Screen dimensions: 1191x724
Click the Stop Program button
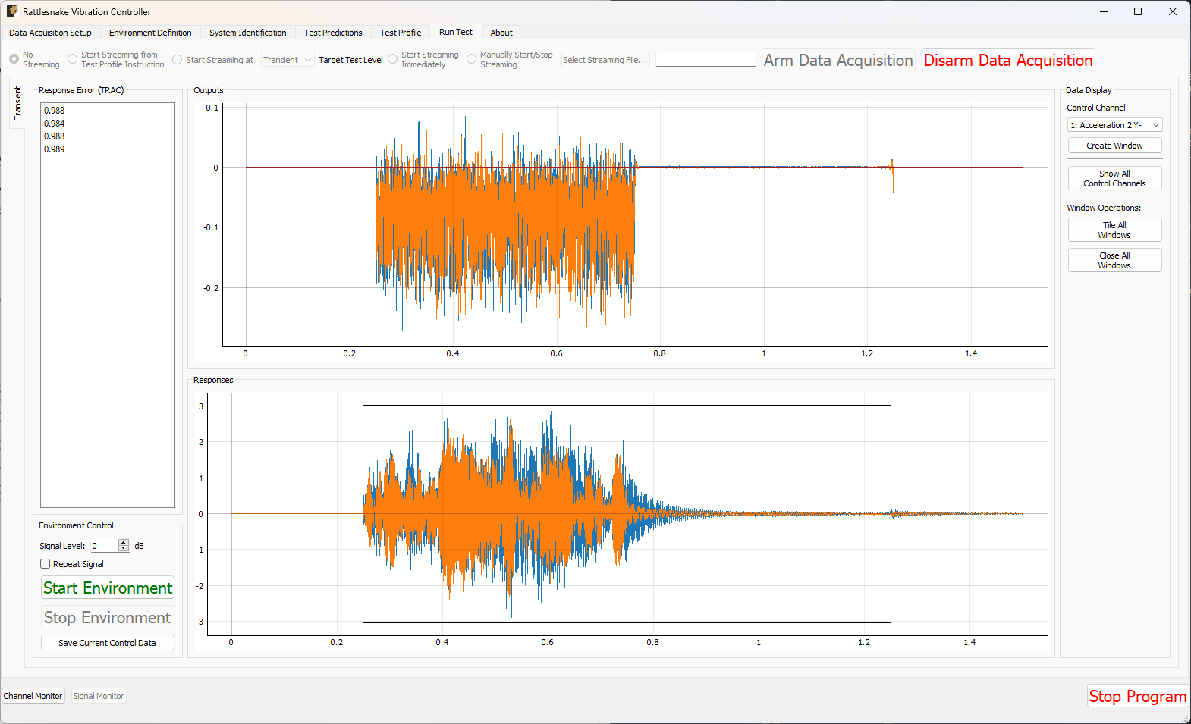click(1138, 696)
